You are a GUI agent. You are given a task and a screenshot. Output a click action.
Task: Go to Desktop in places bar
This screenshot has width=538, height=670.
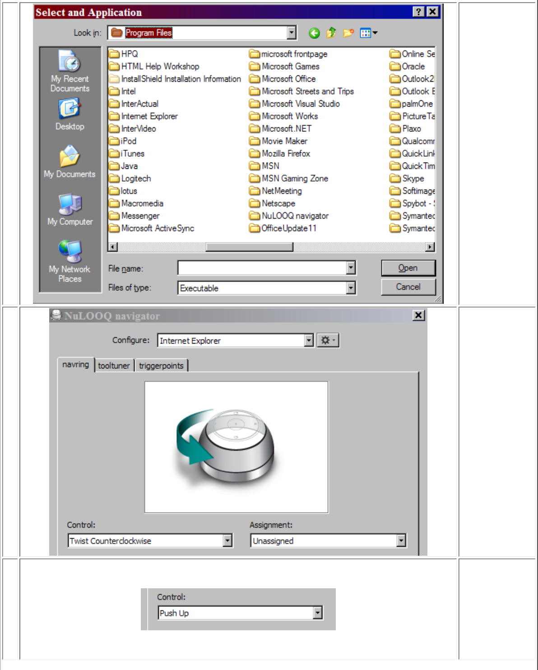(70, 115)
